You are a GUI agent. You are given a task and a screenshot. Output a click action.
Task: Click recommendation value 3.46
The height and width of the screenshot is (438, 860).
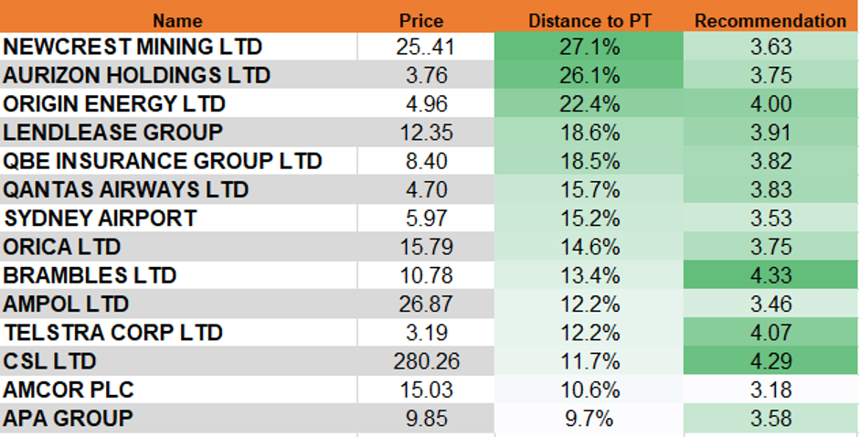tap(770, 303)
